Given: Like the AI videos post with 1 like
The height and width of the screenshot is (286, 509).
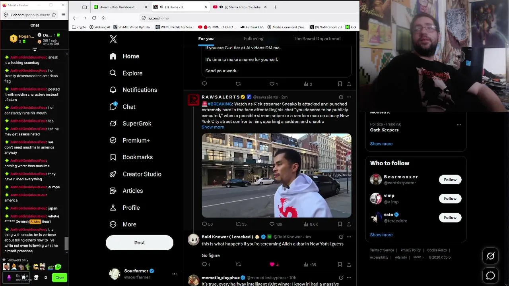Looking at the screenshot, I should (x=272, y=84).
